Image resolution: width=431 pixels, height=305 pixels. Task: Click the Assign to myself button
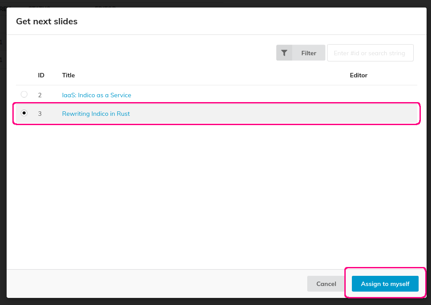(385, 284)
